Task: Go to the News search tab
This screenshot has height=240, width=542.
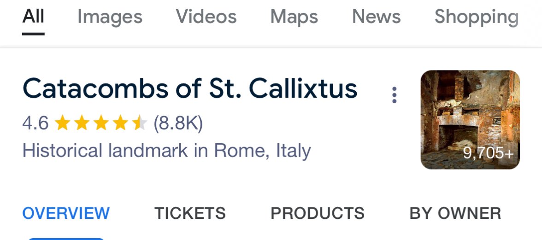Action: click(376, 18)
